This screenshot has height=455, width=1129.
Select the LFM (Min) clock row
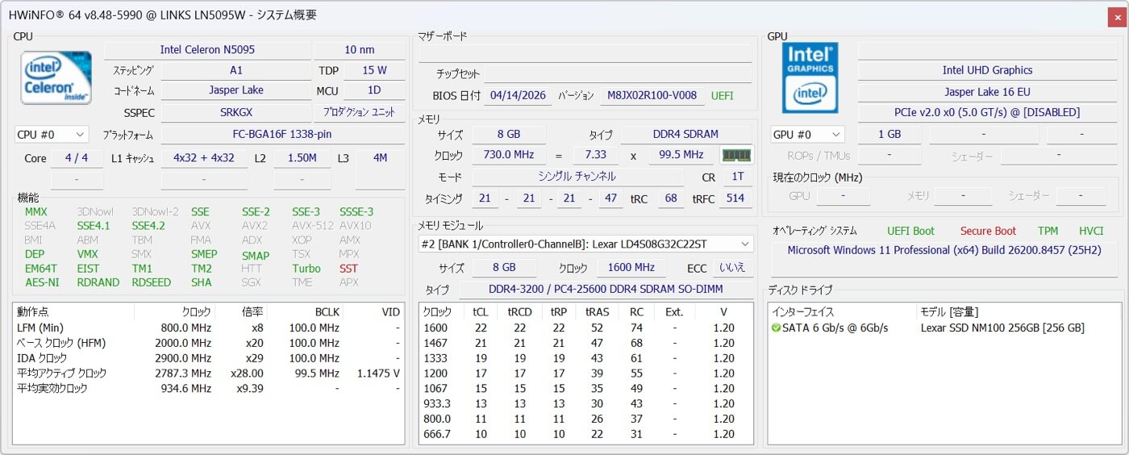(209, 328)
